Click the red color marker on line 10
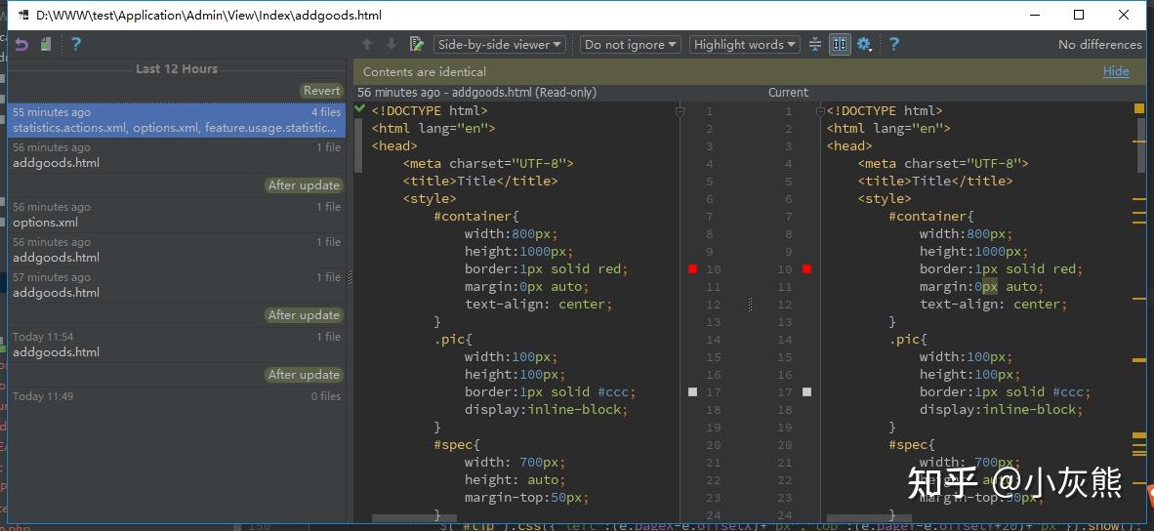 [692, 268]
